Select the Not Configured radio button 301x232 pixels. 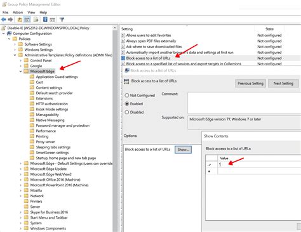click(127, 95)
